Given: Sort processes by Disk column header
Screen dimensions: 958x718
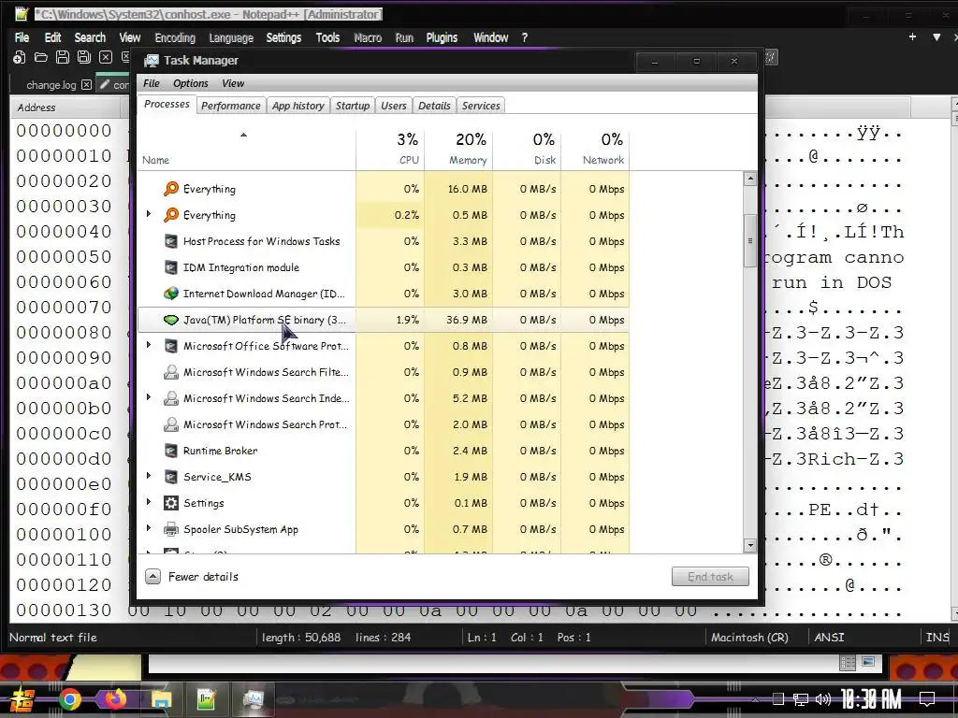Looking at the screenshot, I should click(x=528, y=150).
